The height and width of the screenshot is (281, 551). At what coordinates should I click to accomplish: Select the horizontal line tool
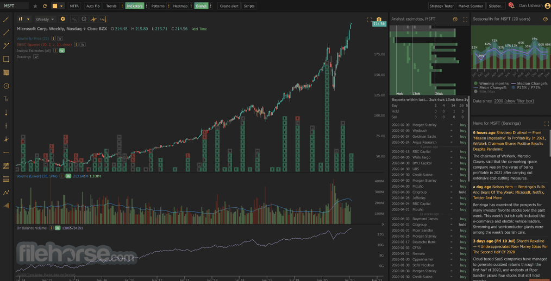click(x=6, y=152)
